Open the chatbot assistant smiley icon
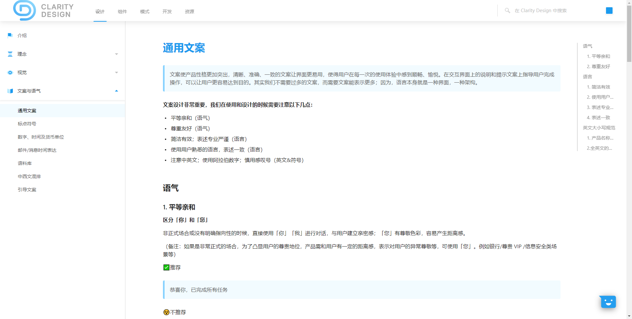Viewport: 632px width, 319px height. (x=608, y=302)
